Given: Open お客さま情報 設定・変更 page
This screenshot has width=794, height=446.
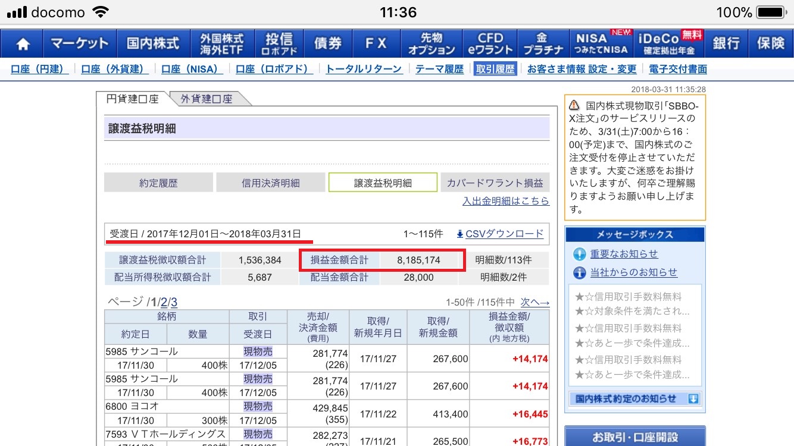Looking at the screenshot, I should (582, 69).
